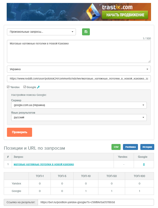Click the Yandex row label in TOP table
The width and height of the screenshot is (158, 208).
[16, 183]
